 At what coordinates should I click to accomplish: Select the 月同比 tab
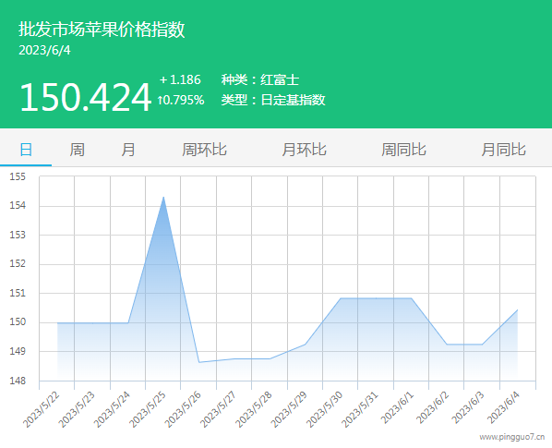[503, 150]
